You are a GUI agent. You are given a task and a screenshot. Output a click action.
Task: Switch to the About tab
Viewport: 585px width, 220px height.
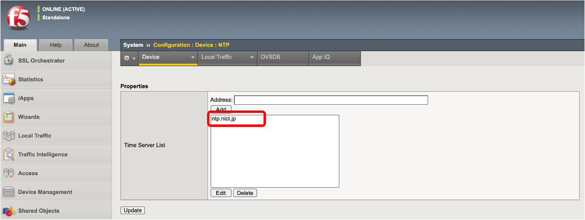click(91, 45)
